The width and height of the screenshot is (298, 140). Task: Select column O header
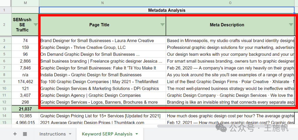pyautogui.click(x=230, y=3)
